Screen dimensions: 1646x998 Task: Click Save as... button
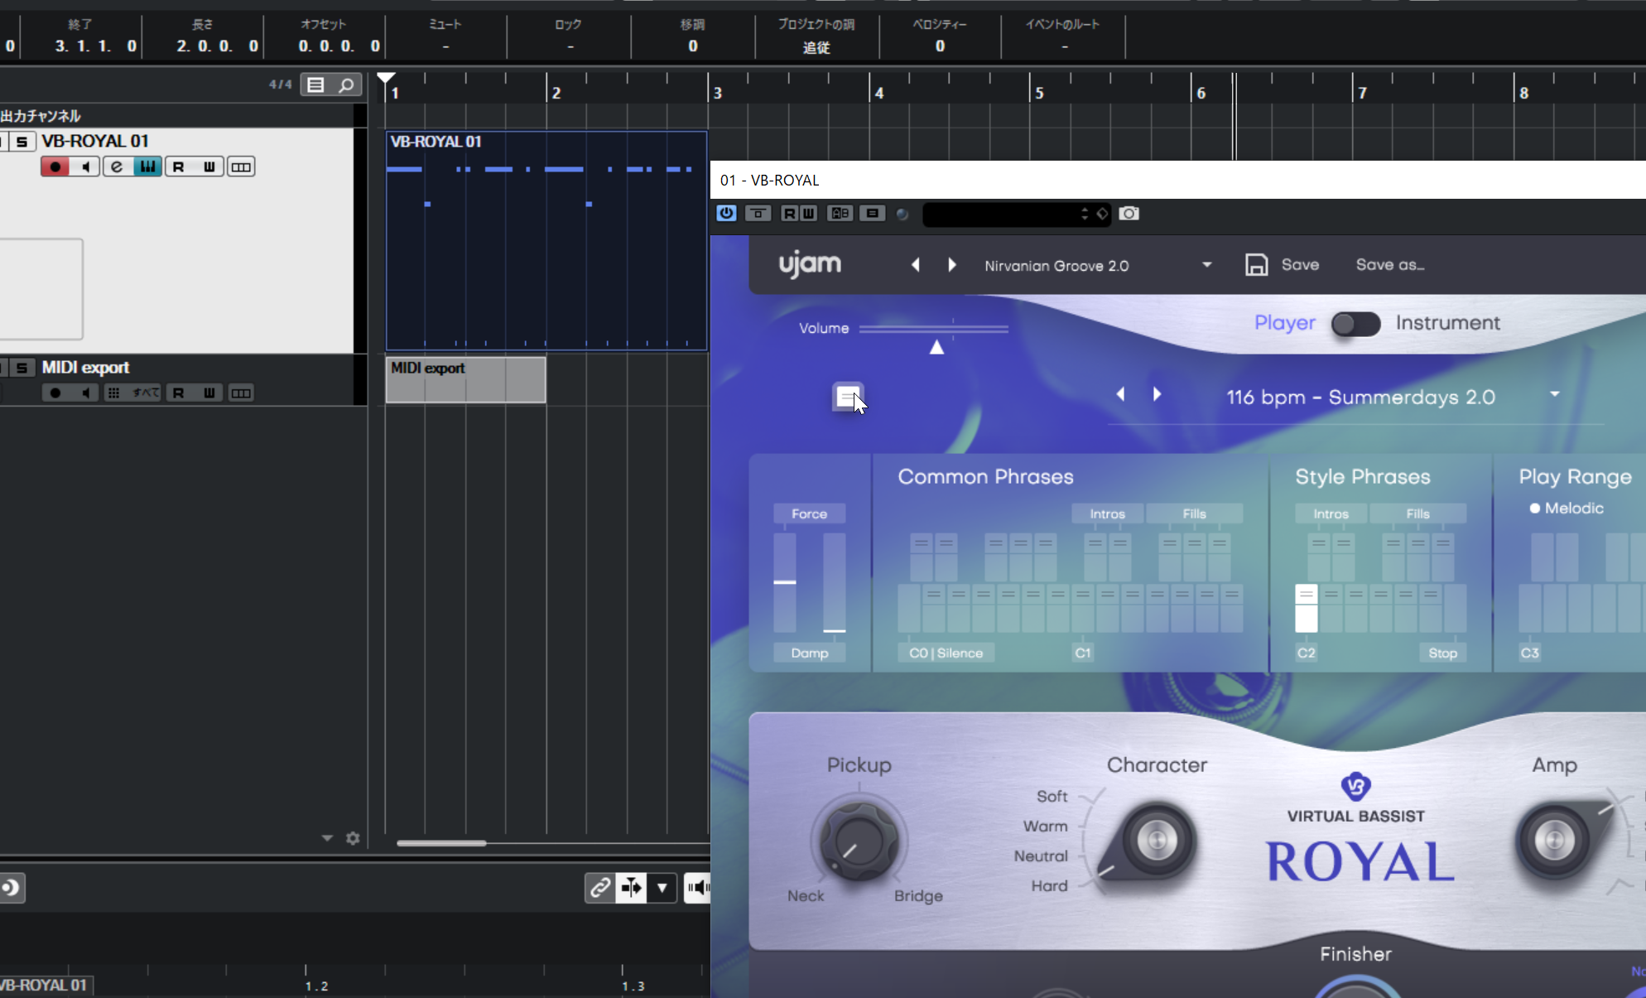coord(1389,265)
